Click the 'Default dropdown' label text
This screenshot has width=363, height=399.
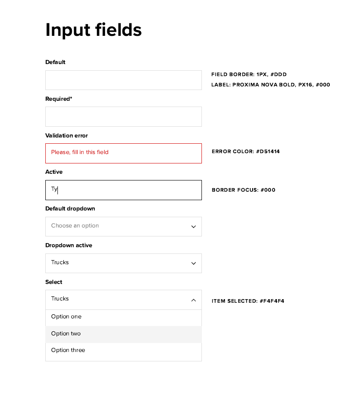(x=70, y=209)
